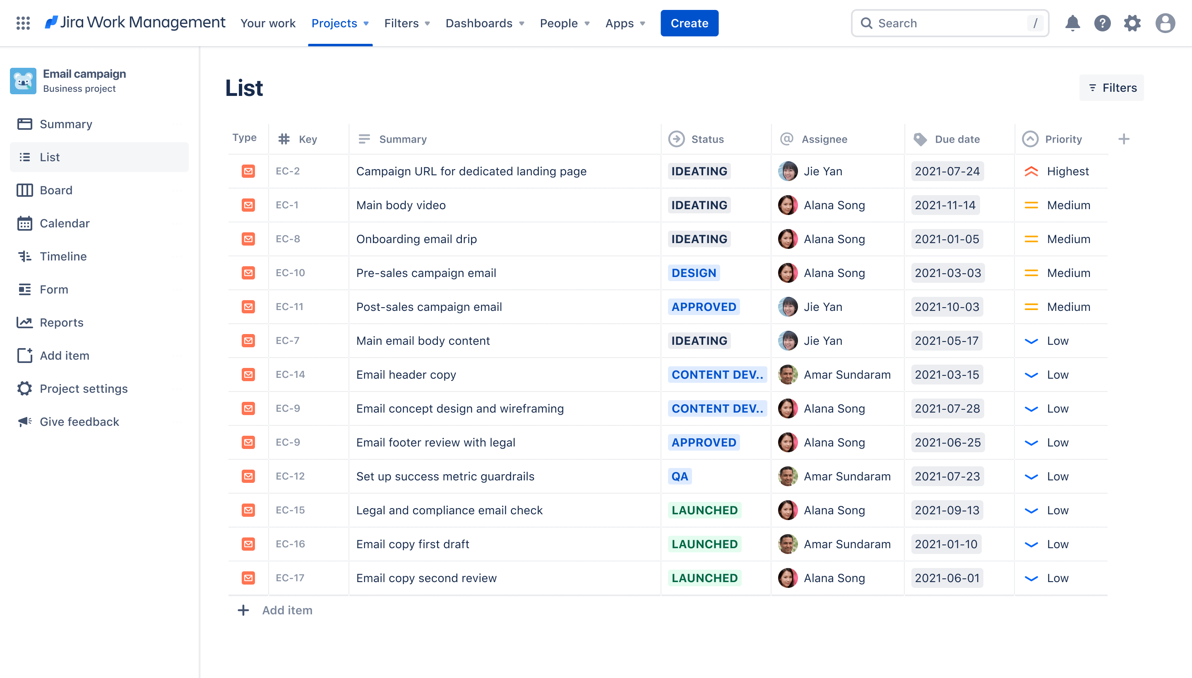Open the Reports section
The image size is (1192, 678).
click(61, 322)
